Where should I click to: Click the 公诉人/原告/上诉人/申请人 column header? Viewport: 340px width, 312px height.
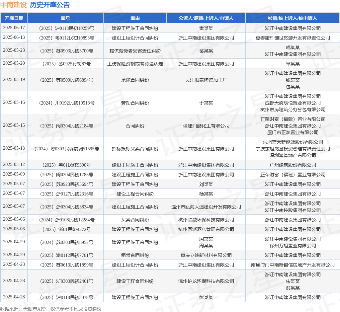[x=206, y=18]
